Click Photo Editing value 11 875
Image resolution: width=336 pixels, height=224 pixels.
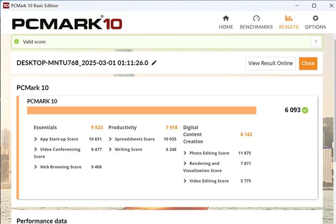244,153
